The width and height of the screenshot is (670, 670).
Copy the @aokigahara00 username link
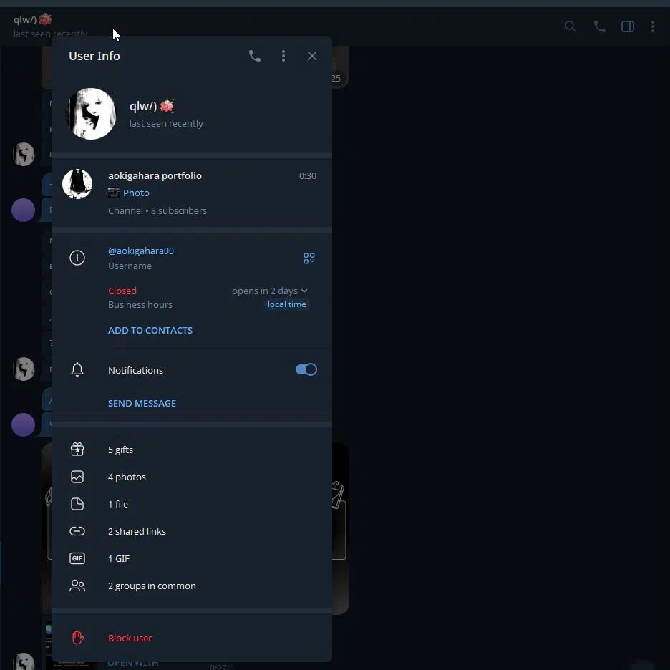[141, 251]
